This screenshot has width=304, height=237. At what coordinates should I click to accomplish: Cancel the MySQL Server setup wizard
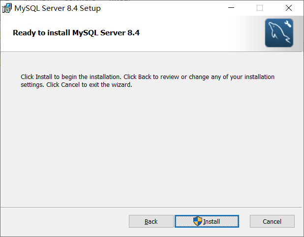click(x=272, y=221)
